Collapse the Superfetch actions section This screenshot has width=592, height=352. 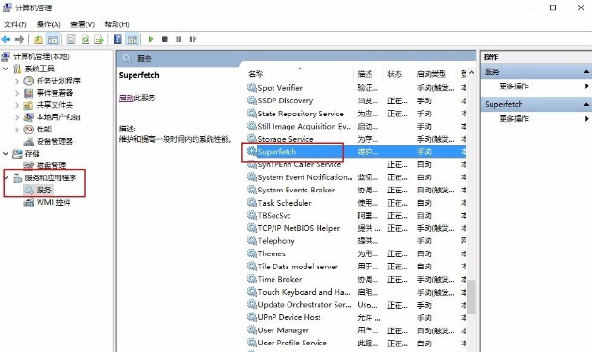pyautogui.click(x=586, y=104)
